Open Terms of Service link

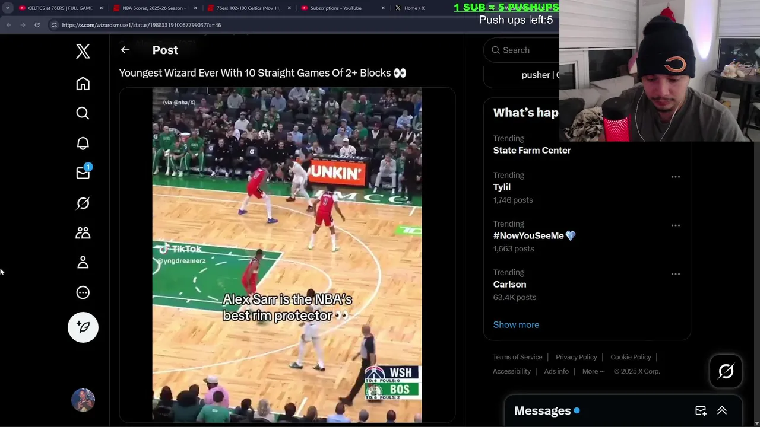517,357
